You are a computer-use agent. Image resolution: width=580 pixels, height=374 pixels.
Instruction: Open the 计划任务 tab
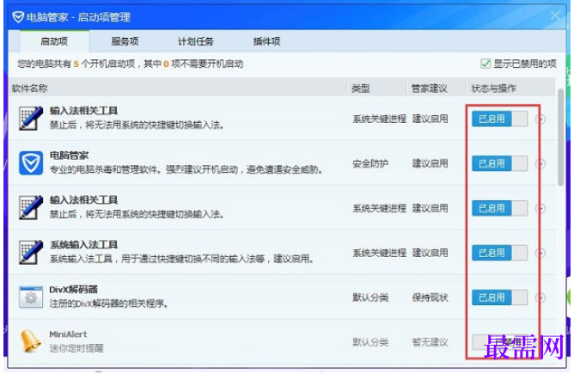[x=195, y=41]
